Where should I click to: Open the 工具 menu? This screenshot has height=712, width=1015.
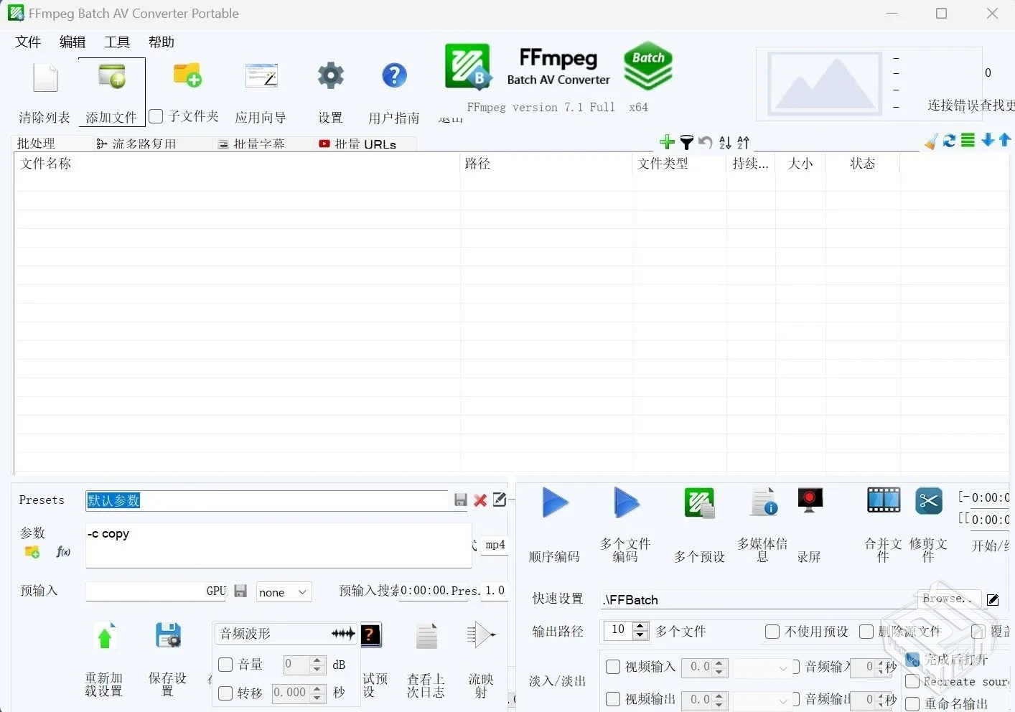coord(116,42)
